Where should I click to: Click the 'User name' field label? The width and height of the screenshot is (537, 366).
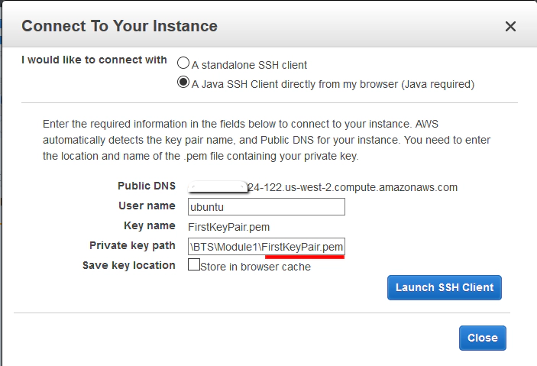pyautogui.click(x=147, y=206)
